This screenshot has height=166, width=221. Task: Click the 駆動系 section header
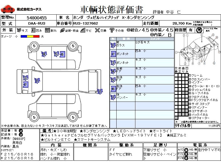pos(126,145)
